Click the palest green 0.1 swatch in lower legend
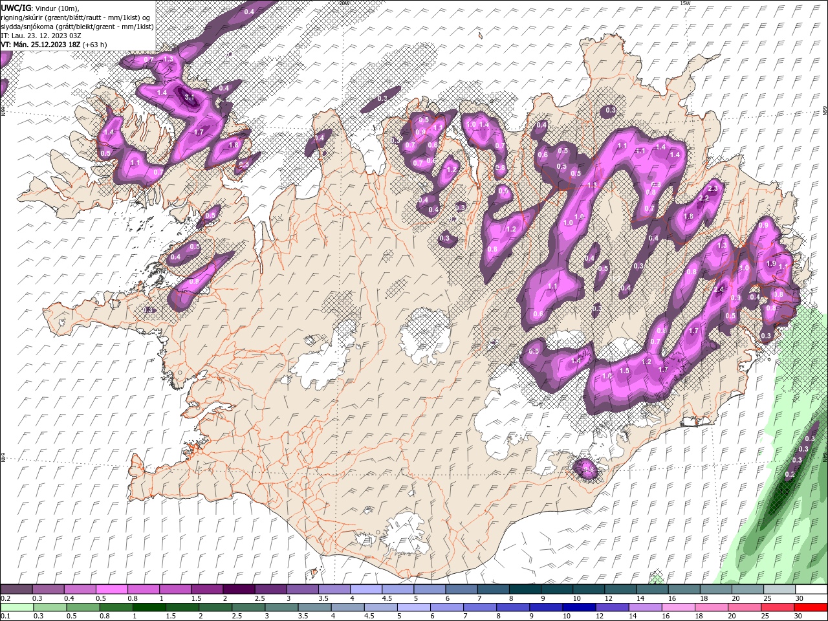The image size is (828, 621). (x=17, y=607)
